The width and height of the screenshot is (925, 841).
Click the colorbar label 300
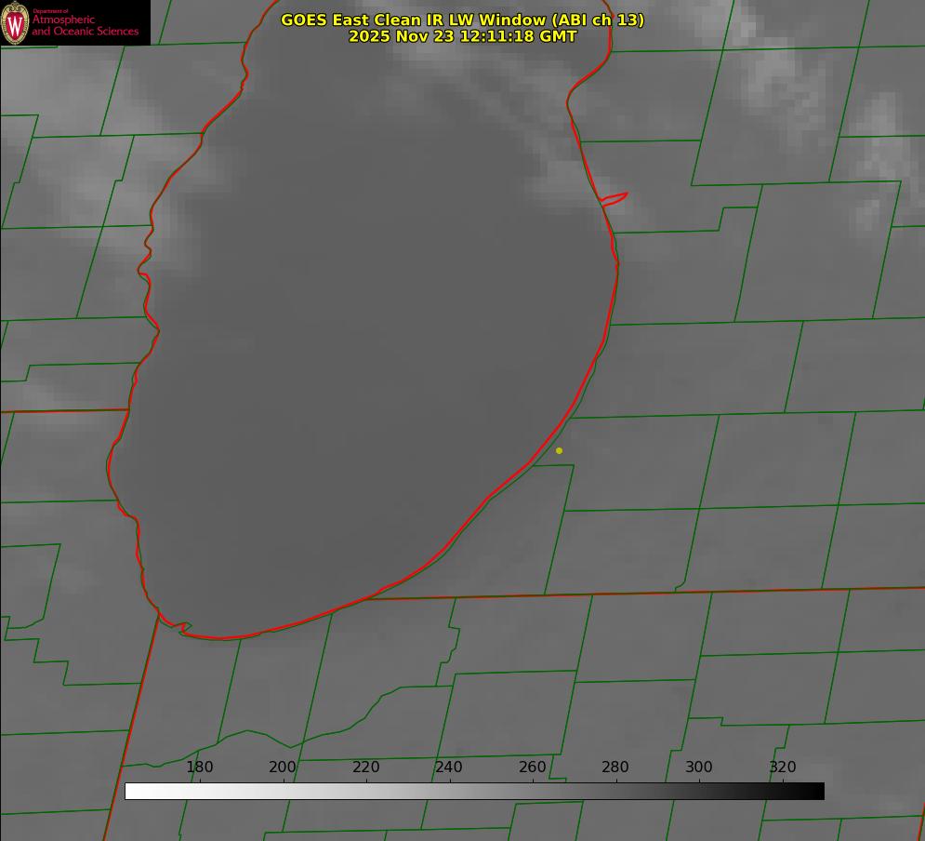[x=699, y=767]
